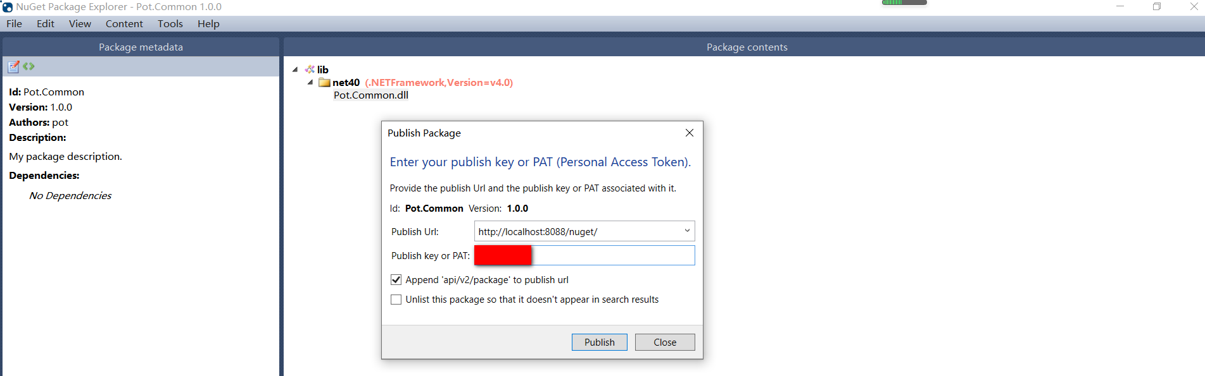Open the Content menu

pos(124,24)
